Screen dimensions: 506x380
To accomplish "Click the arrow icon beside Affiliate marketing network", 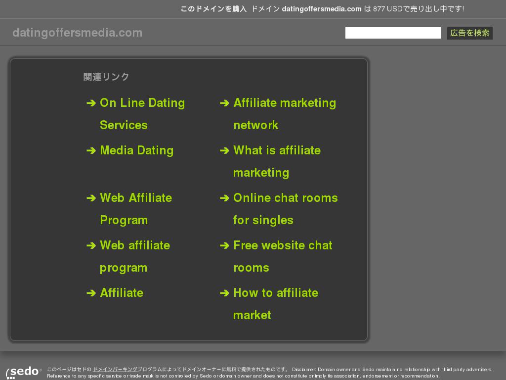I will point(225,103).
